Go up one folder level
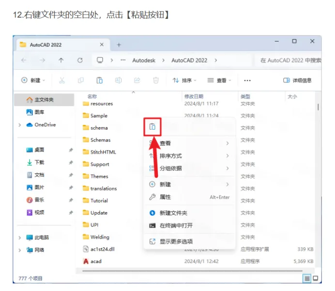This screenshot has height=291, width=335. pyautogui.click(x=61, y=61)
